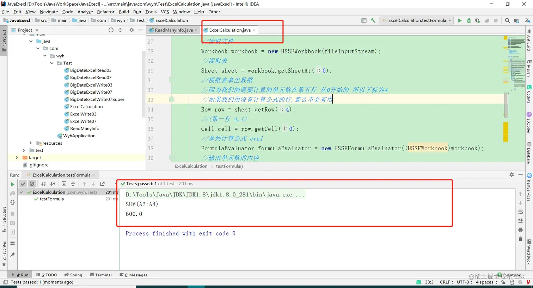Viewport: 533px width, 288px height.
Task: Open the 6: TODO tool window
Action: point(47,275)
